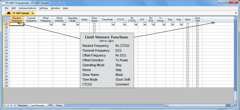The image size is (240, 110).
Task: Switch to the VFO sheet tab
Action: [x=50, y=105]
